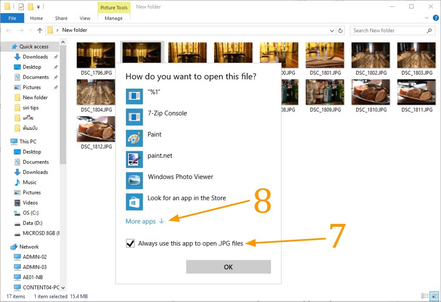Click the Store app icon
Image resolution: width=441 pixels, height=302 pixels.
click(134, 202)
